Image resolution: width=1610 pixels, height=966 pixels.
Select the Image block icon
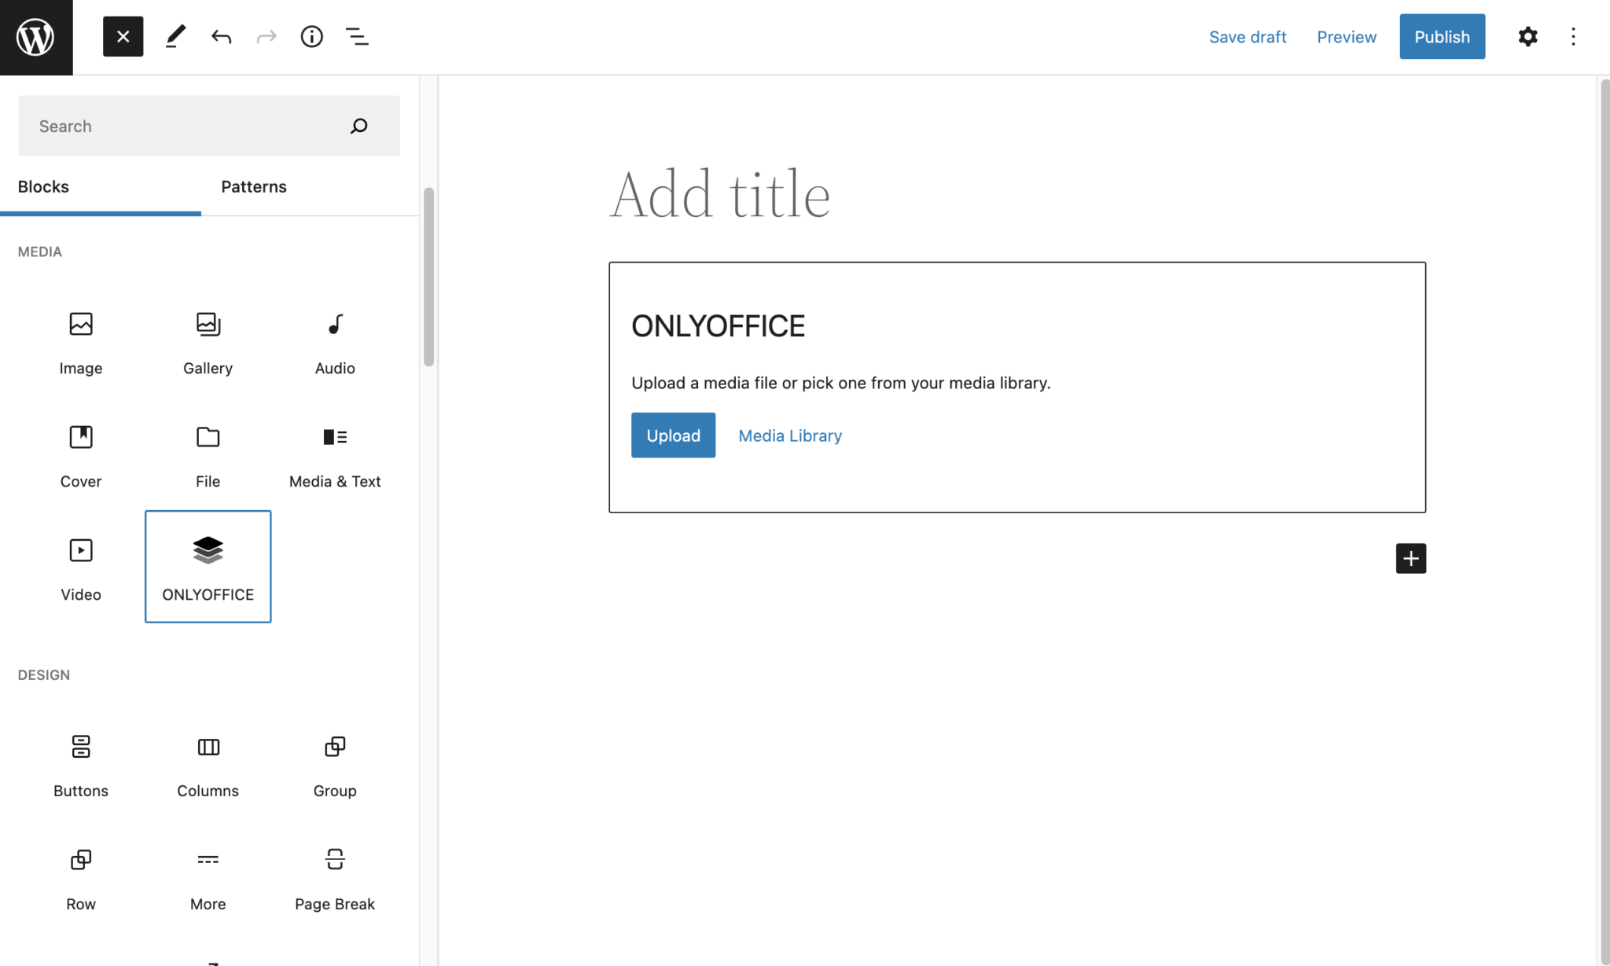tap(80, 324)
